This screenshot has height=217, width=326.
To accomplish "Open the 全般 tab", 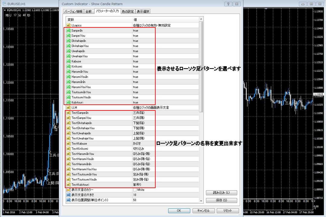I will pos(89,12).
